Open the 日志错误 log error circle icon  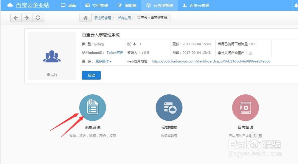coord(245,108)
